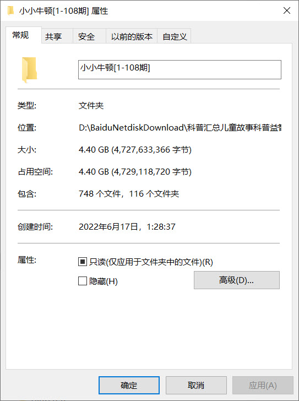This screenshot has width=299, height=401.
Task: Toggle the 只读 read-only checkbox
Action: (x=82, y=262)
